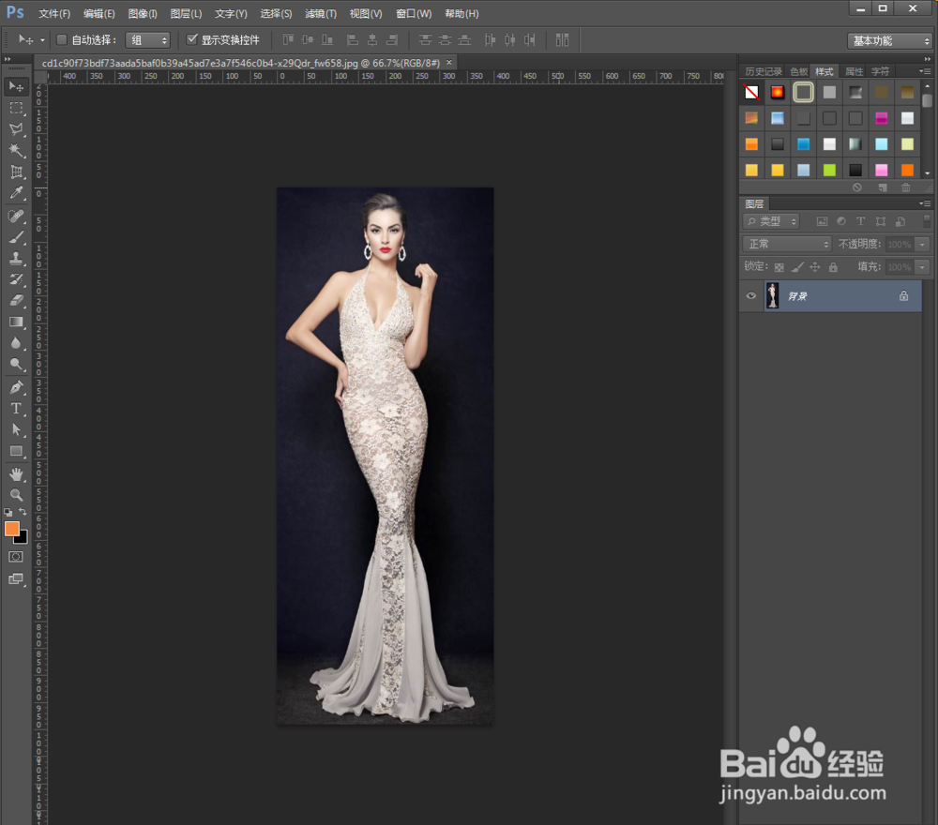Select the Crop tool
Image resolution: width=938 pixels, height=825 pixels.
16,172
